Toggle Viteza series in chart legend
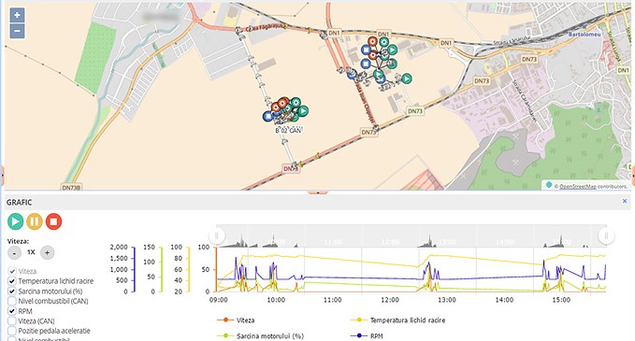Image resolution: width=635 pixels, height=341 pixels. coord(236,320)
